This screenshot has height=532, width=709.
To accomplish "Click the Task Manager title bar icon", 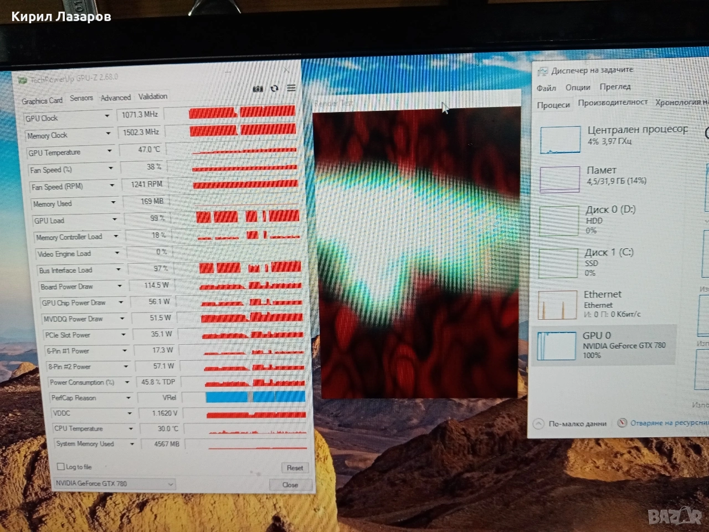I will tap(543, 71).
